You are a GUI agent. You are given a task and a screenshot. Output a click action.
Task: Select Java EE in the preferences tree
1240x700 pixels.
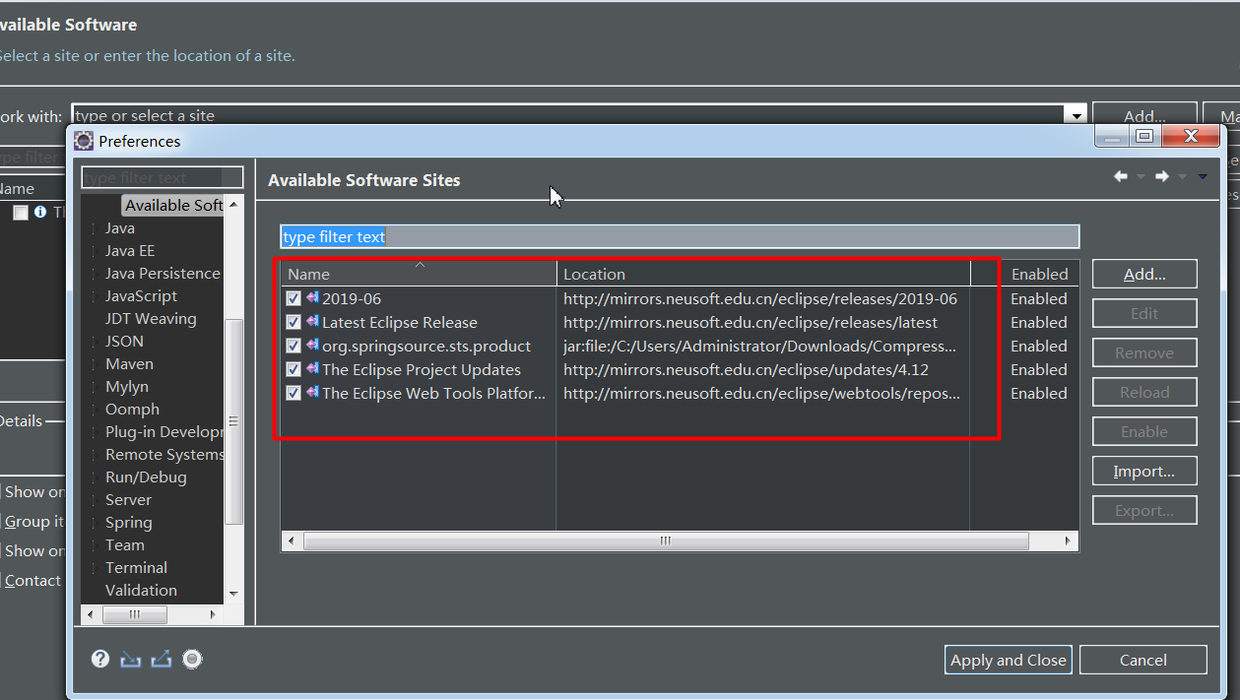point(130,250)
